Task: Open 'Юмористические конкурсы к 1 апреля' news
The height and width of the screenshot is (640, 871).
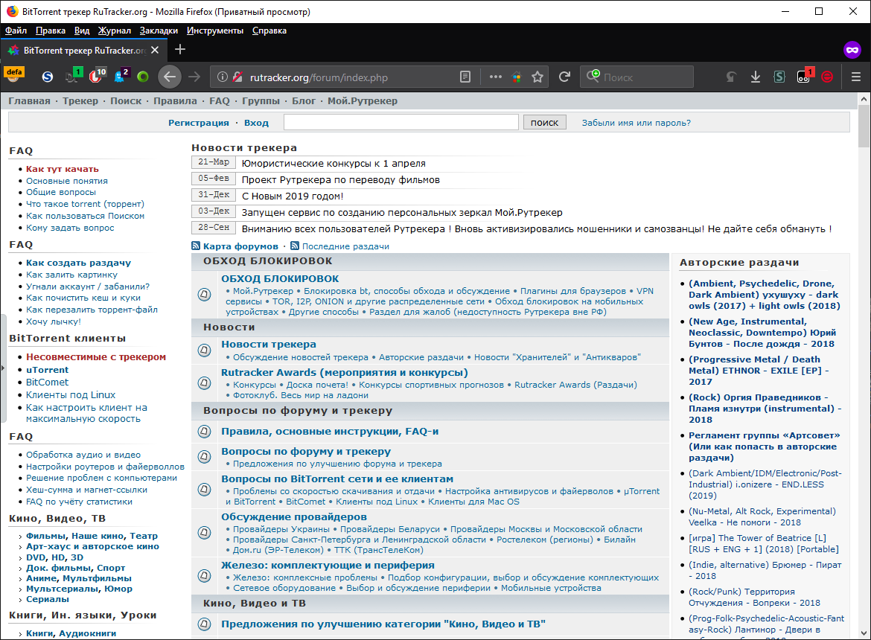Action: (x=334, y=163)
